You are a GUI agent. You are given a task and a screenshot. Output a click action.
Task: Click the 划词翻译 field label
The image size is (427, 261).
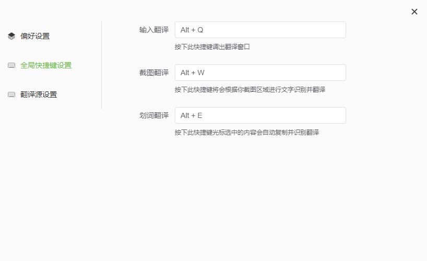[154, 115]
